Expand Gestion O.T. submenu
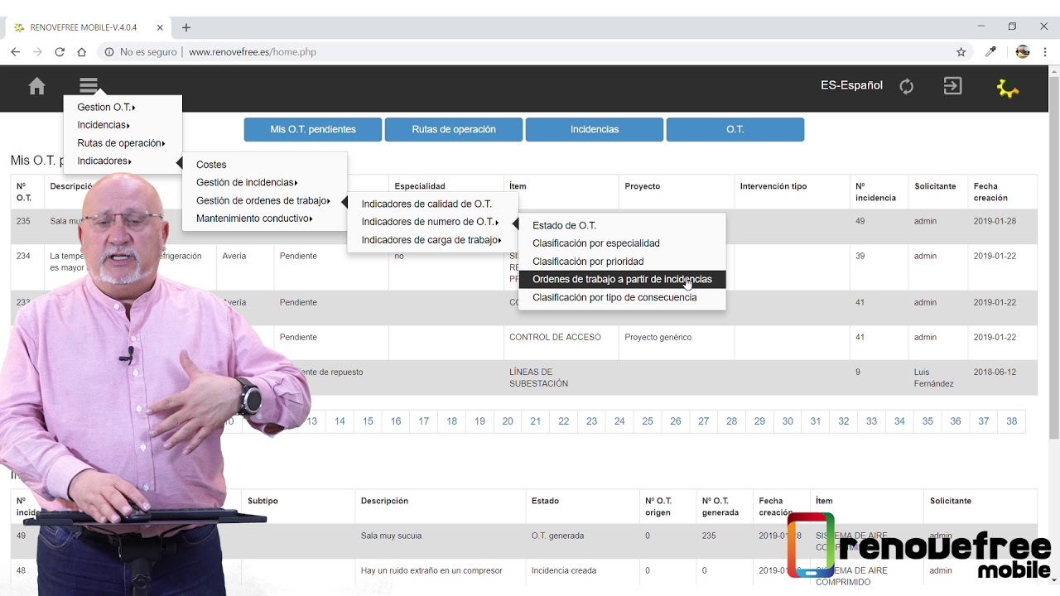Screen dimensions: 1060x596 (x=106, y=108)
